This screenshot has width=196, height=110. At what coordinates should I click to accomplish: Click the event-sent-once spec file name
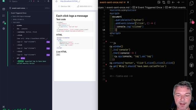point(18,8)
